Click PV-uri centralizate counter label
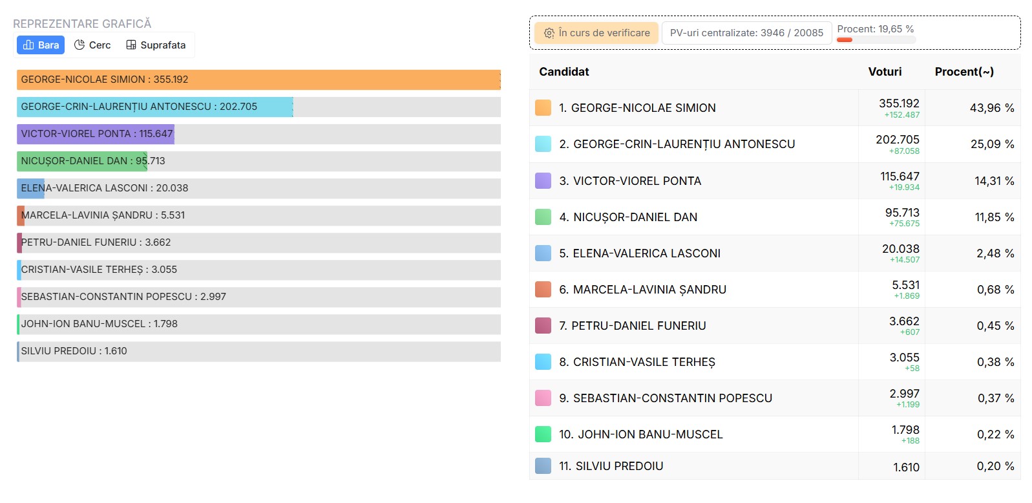The height and width of the screenshot is (503, 1032). pos(746,33)
